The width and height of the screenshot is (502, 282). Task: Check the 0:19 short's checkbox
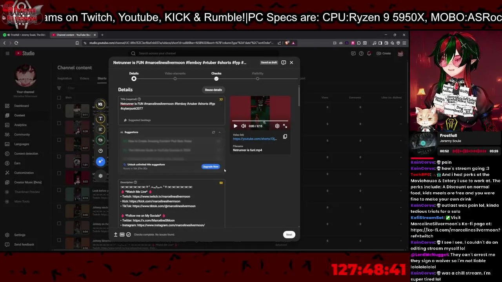pyautogui.click(x=59, y=190)
